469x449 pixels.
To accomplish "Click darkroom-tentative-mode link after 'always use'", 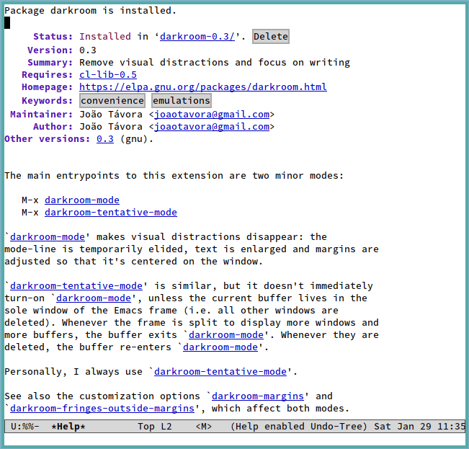I will [220, 372].
